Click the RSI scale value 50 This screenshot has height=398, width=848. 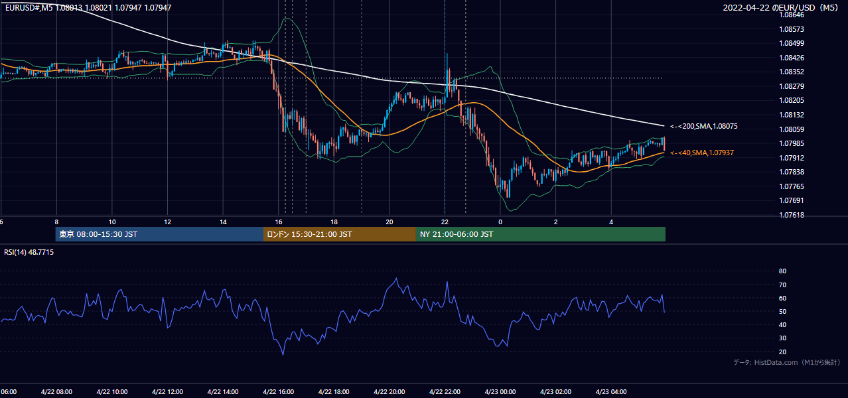(x=782, y=311)
